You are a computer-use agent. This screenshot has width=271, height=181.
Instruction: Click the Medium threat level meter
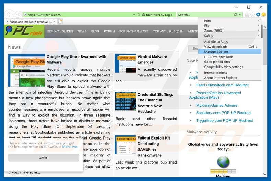(223, 171)
